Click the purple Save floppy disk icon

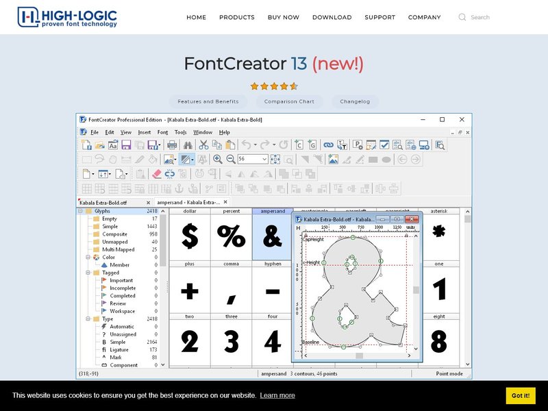tap(126, 145)
